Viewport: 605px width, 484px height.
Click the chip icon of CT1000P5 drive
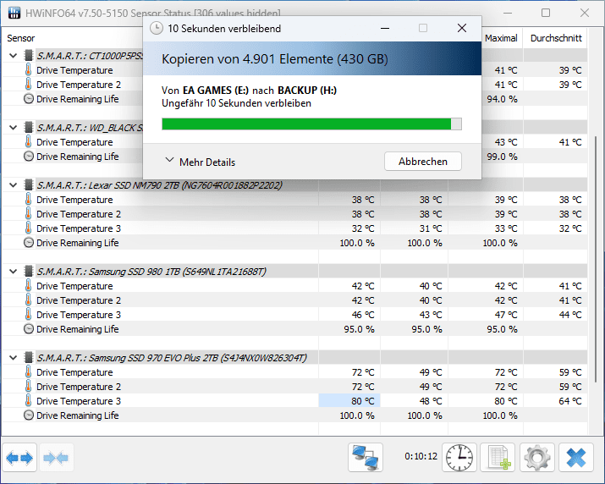pos(29,56)
